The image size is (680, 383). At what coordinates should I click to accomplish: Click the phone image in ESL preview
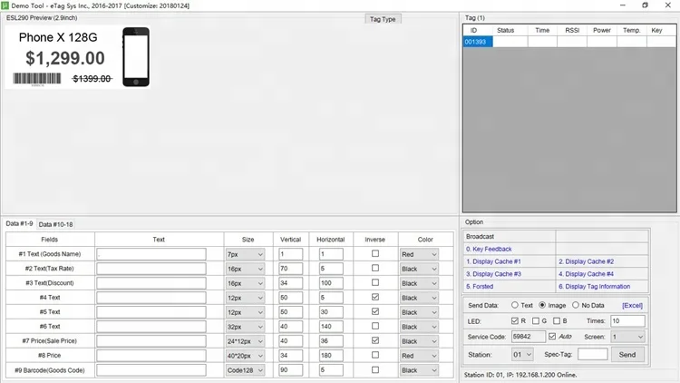pos(135,56)
